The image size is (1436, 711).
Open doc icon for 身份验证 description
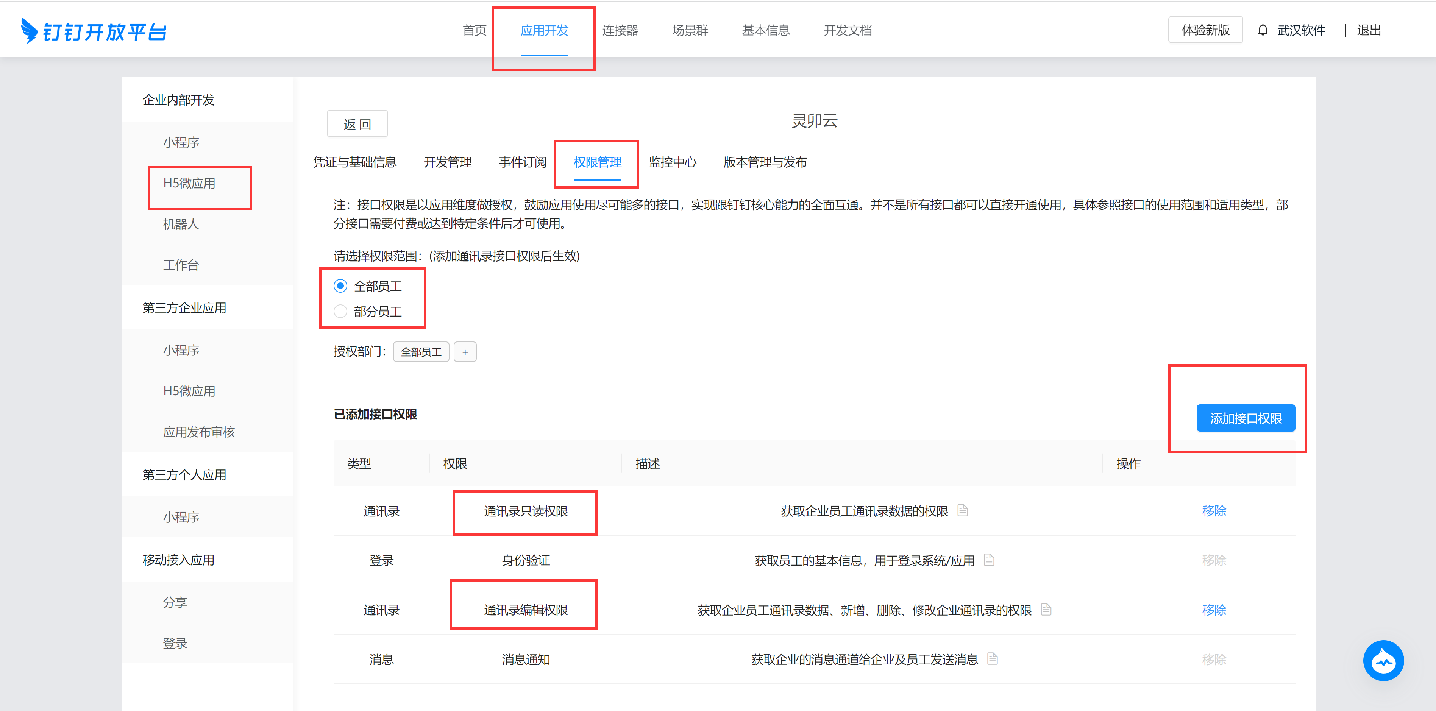click(989, 560)
